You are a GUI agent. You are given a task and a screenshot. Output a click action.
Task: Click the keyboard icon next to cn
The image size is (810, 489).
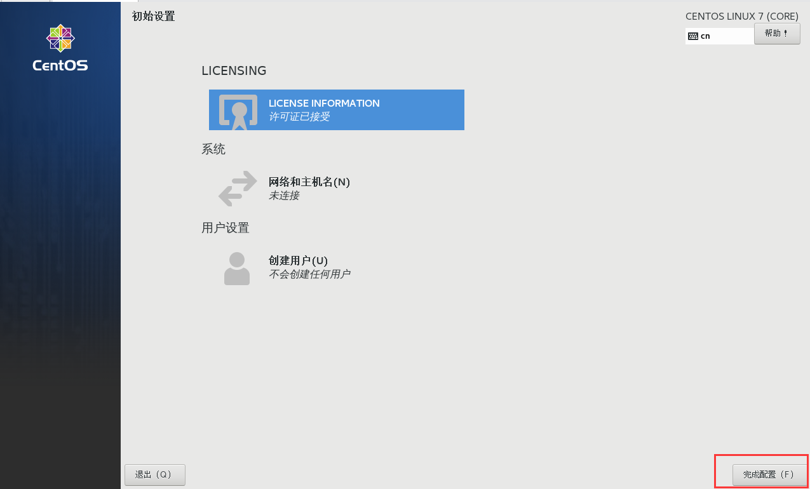tap(693, 36)
